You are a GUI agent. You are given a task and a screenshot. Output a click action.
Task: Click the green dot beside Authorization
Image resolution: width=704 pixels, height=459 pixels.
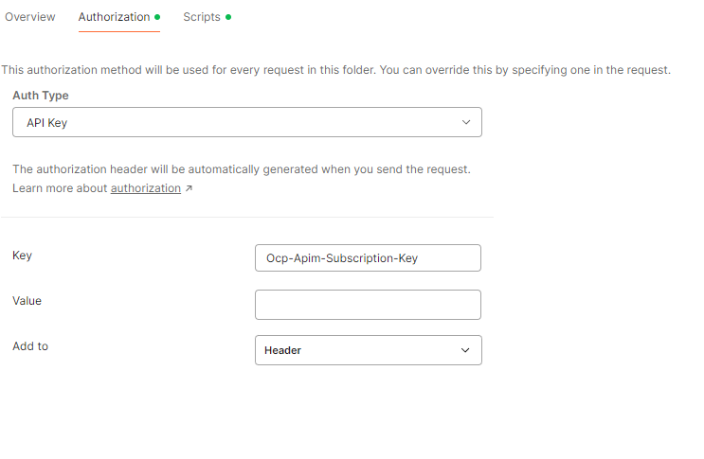(x=157, y=17)
